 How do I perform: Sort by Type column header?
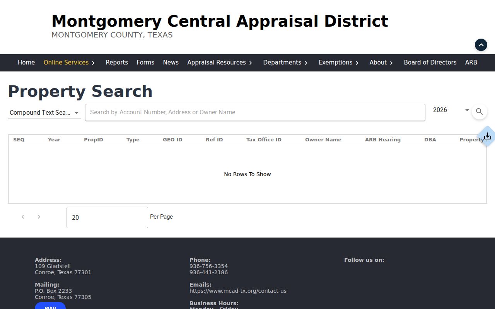[133, 140]
